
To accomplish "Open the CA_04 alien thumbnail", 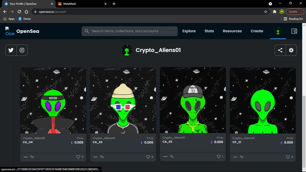I will [53, 100].
